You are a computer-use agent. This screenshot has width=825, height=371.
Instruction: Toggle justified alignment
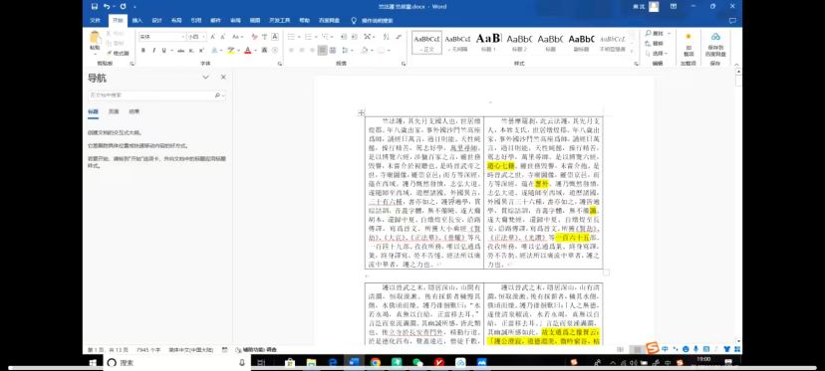tap(322, 51)
